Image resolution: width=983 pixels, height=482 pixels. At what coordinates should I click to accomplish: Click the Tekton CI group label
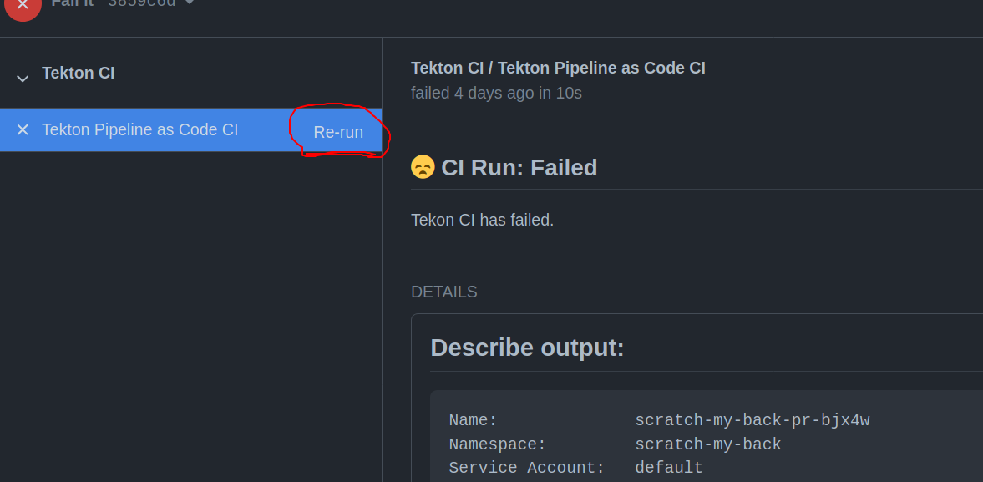(79, 73)
